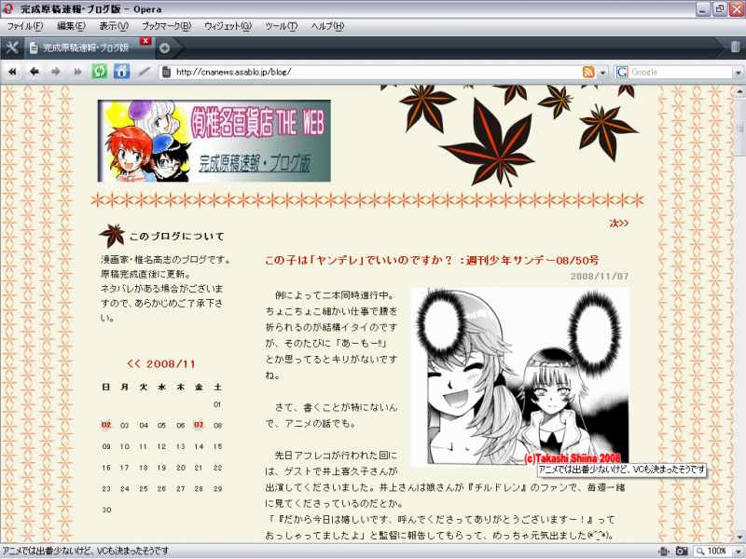Open the closed tabs trash icon
746x559 pixels.
click(x=735, y=48)
